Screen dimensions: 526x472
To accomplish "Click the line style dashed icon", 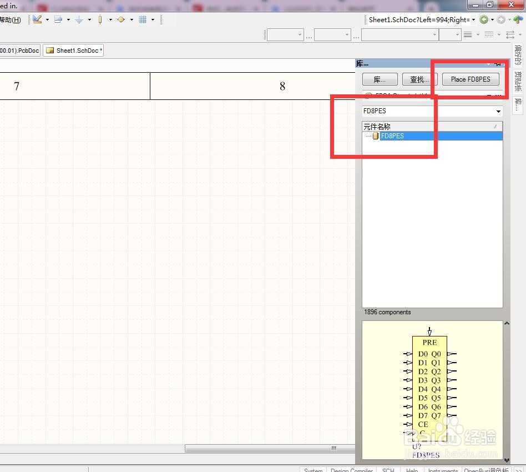I will point(489,34).
